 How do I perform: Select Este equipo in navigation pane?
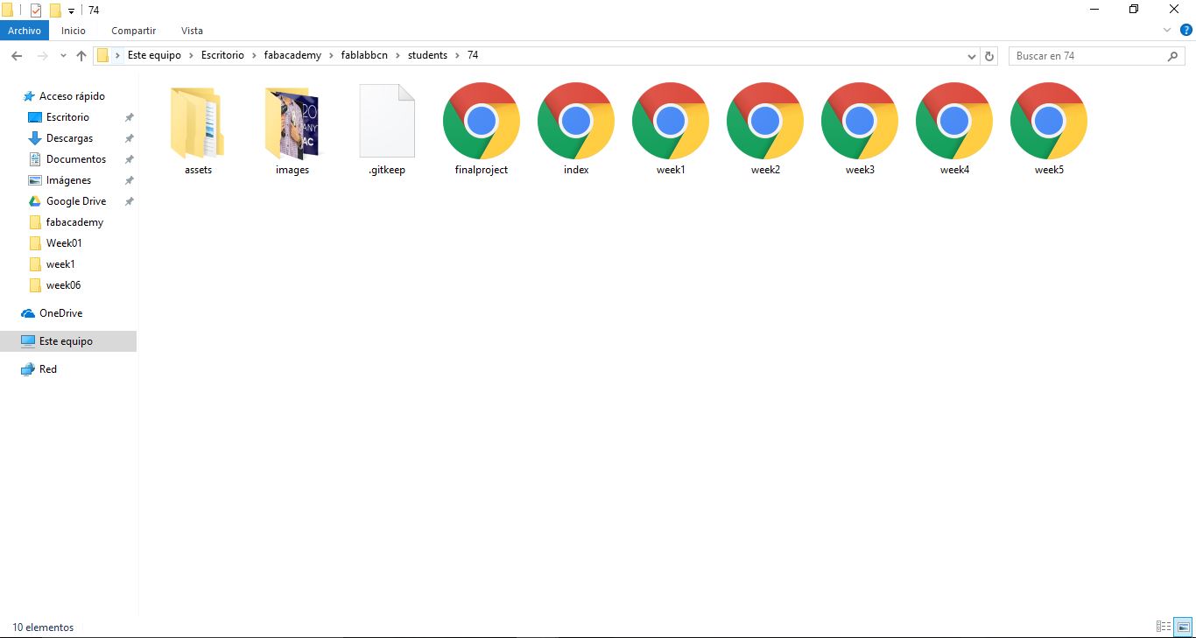(x=68, y=341)
